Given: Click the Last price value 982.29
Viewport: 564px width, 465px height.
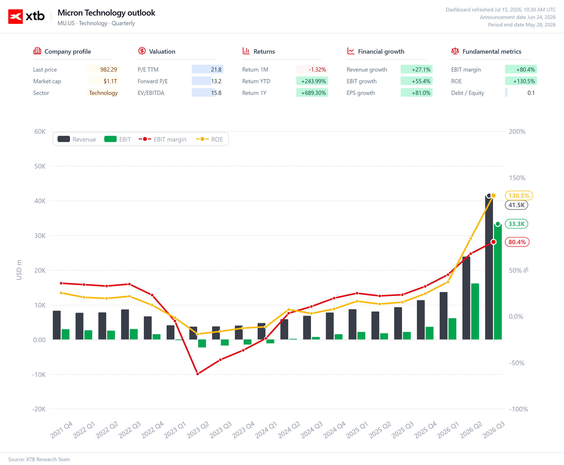Looking at the screenshot, I should (103, 69).
